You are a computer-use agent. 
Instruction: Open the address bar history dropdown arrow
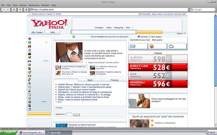pos(189,10)
